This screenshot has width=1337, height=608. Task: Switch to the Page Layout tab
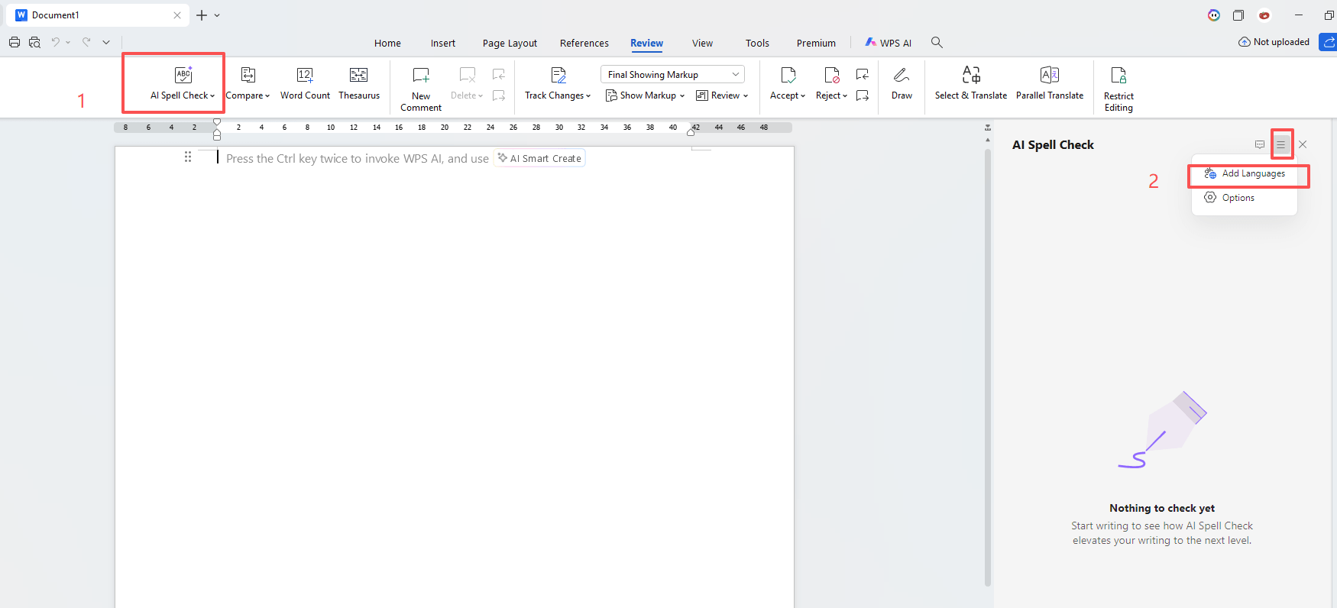coord(510,44)
